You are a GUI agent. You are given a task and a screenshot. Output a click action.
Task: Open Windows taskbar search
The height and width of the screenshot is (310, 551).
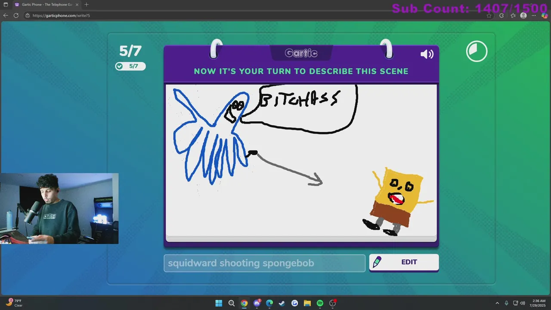coord(231,303)
